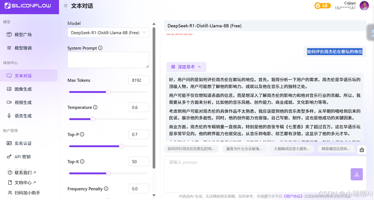Select 语音生成 microphone icon

9,116
